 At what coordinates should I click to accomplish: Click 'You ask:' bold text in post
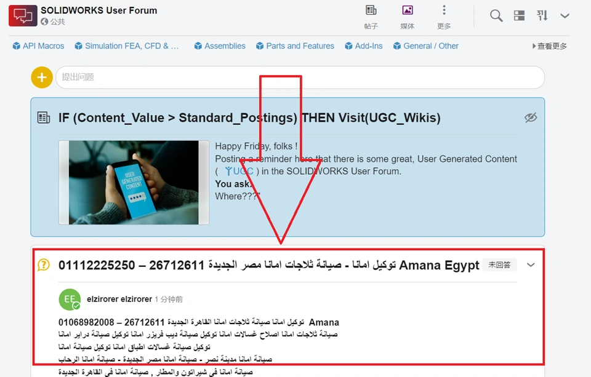coord(233,184)
